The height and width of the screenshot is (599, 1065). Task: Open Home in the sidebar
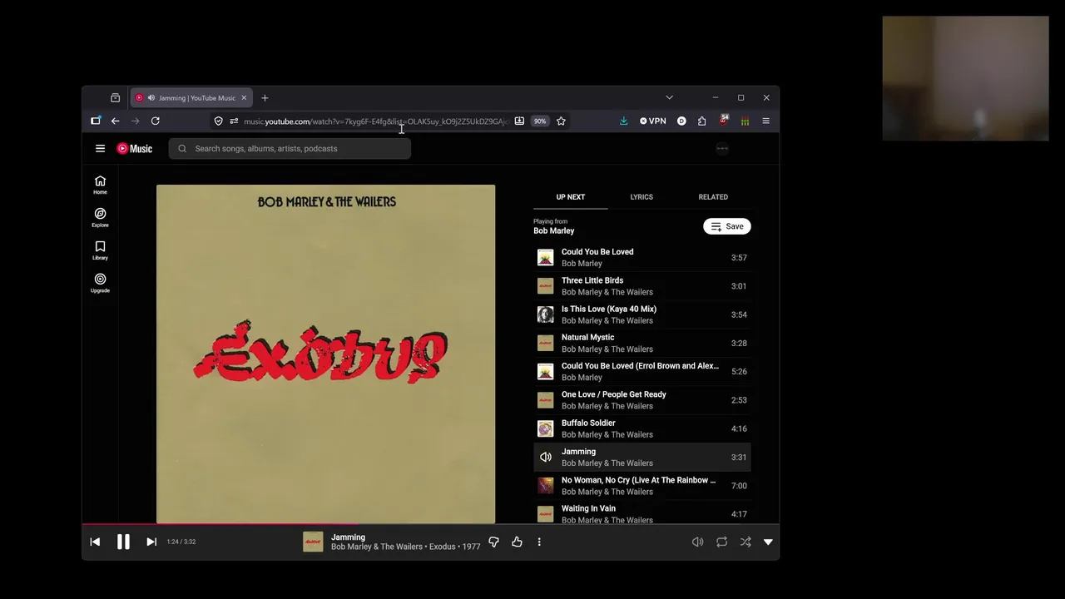click(x=100, y=185)
